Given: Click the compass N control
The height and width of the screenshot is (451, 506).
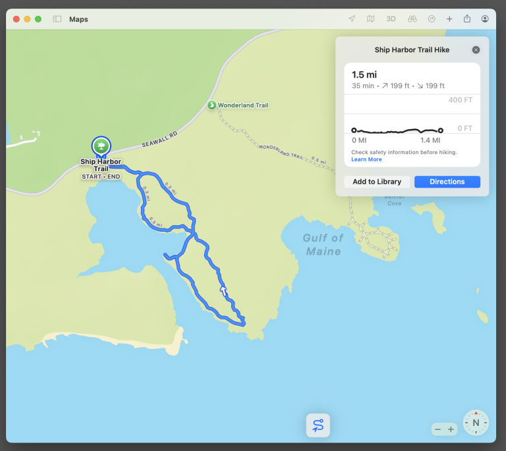Looking at the screenshot, I should point(476,423).
